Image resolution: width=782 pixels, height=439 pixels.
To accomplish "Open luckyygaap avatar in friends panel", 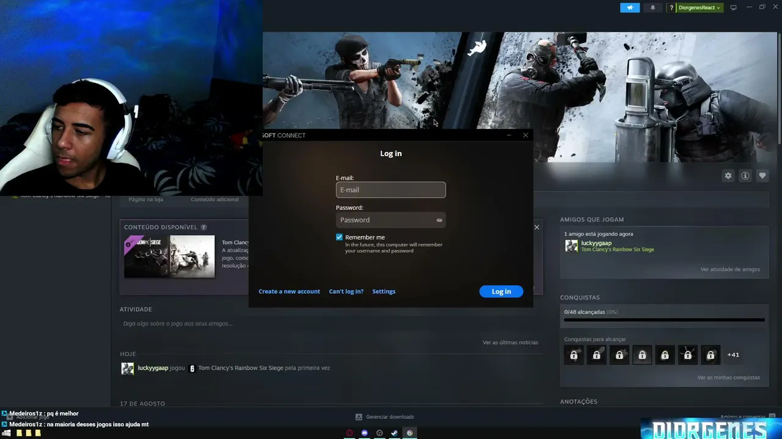I will [x=571, y=246].
